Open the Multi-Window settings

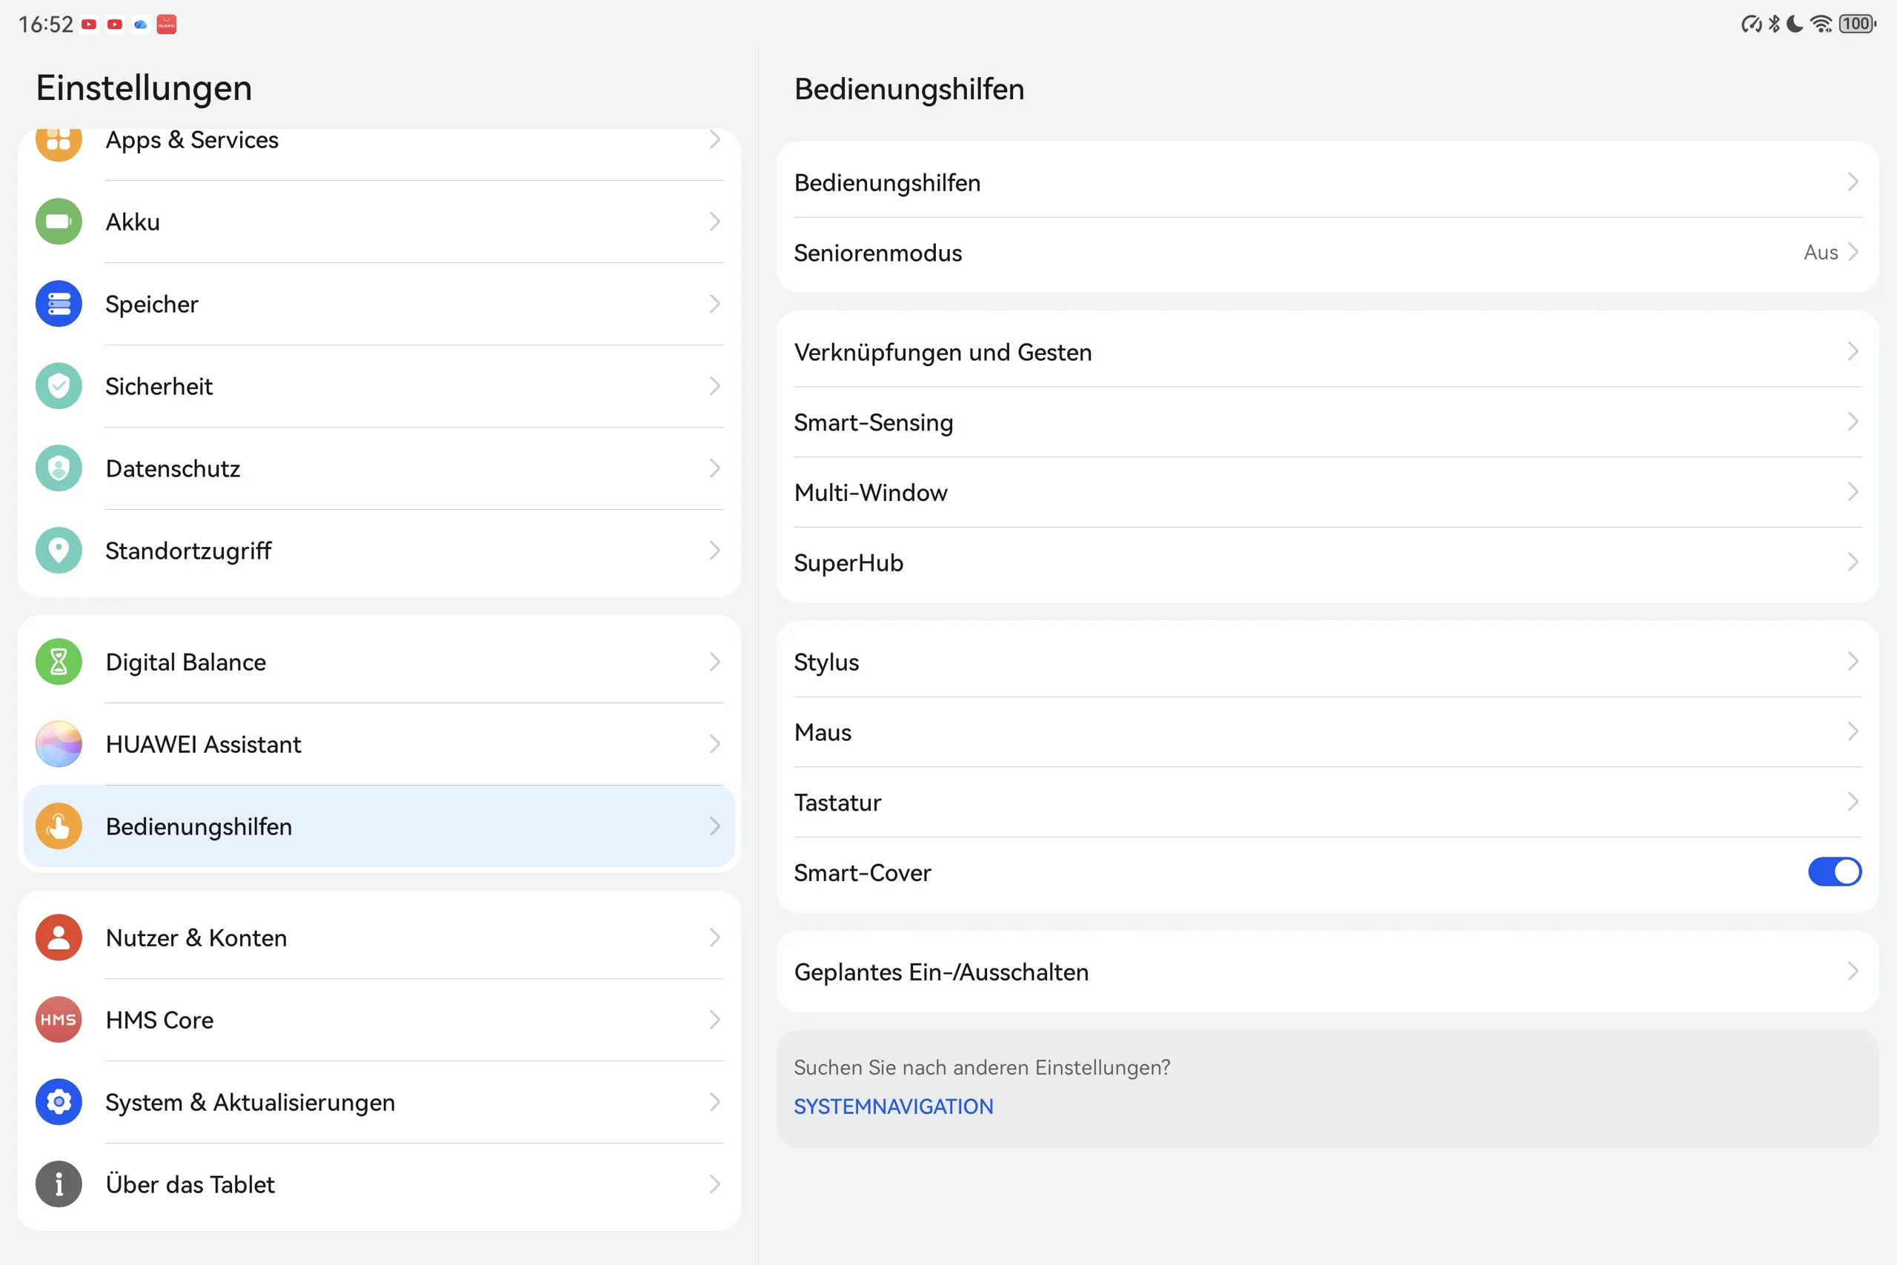click(x=1328, y=492)
